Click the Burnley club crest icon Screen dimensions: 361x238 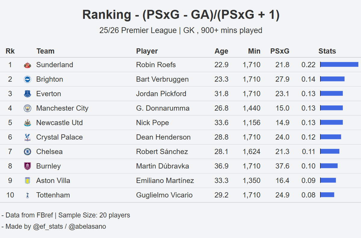tap(27, 166)
